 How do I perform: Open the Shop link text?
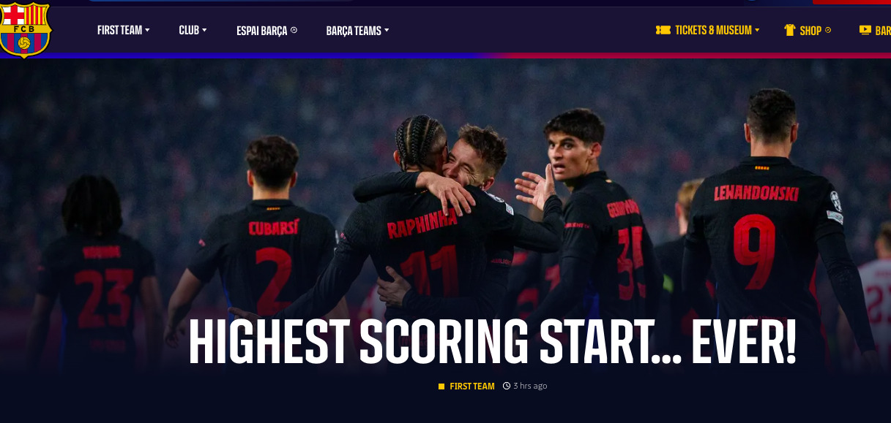pyautogui.click(x=810, y=31)
